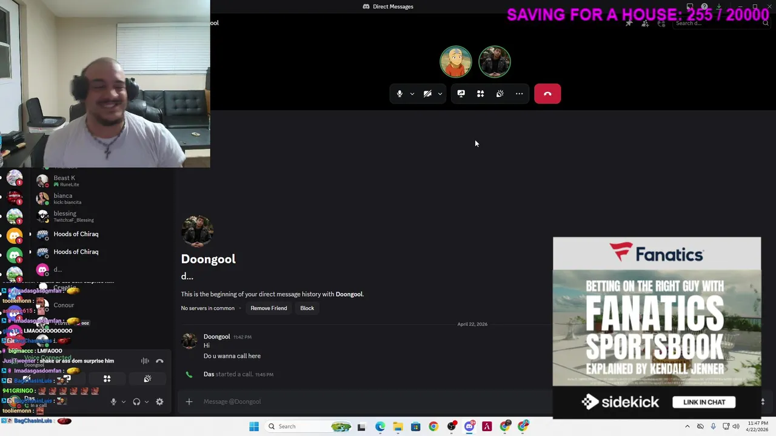The width and height of the screenshot is (776, 436).
Task: Click LINK IN CHAT on sidekick banner
Action: pos(704,402)
